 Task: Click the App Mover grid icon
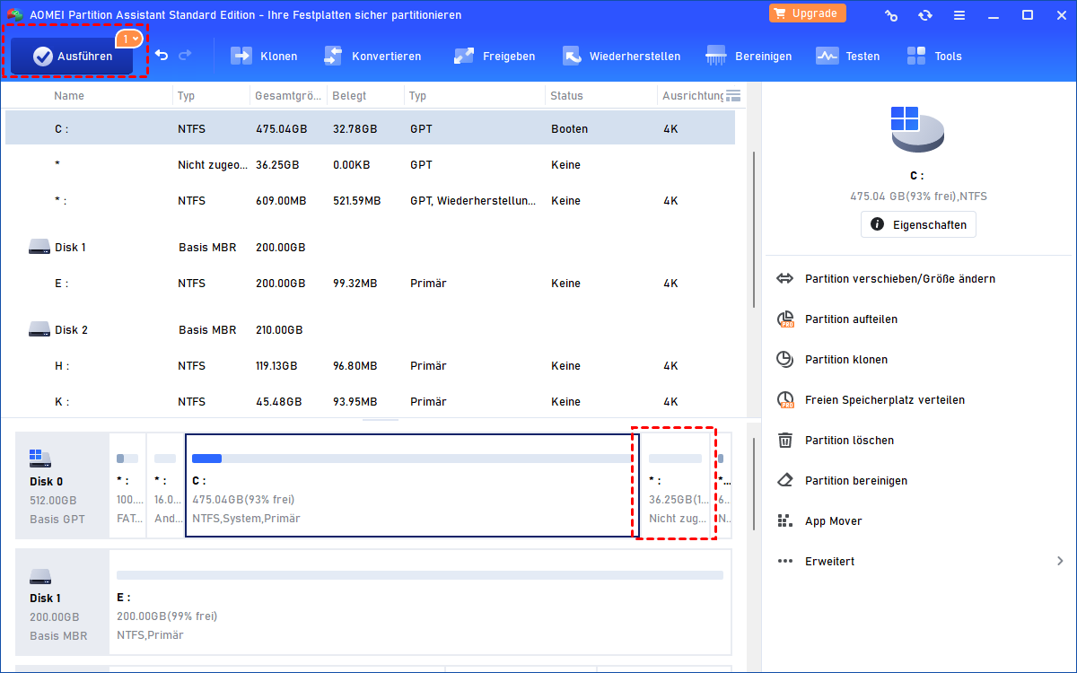[785, 520]
